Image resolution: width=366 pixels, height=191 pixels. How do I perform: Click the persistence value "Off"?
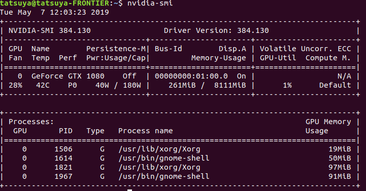pos(129,76)
